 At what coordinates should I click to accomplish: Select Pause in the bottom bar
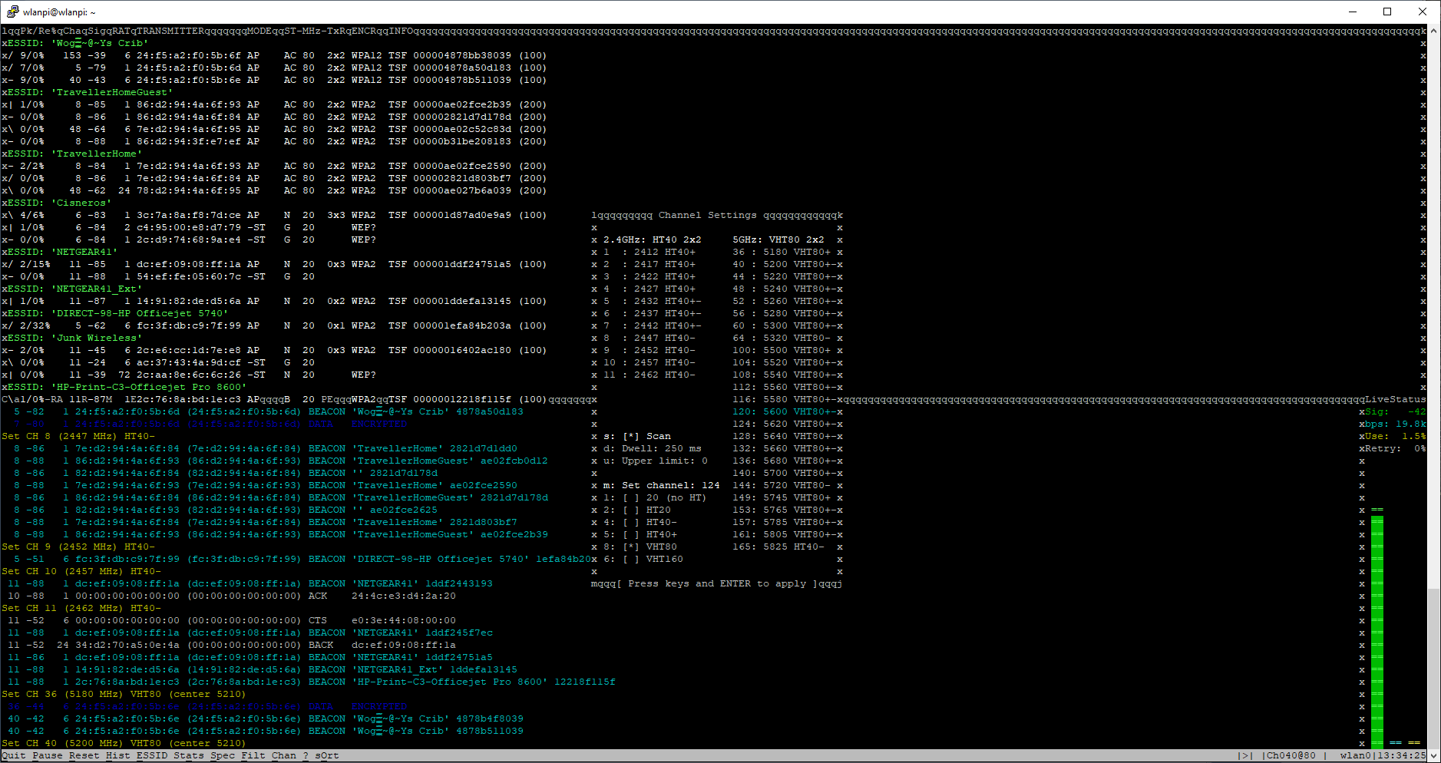[x=47, y=755]
